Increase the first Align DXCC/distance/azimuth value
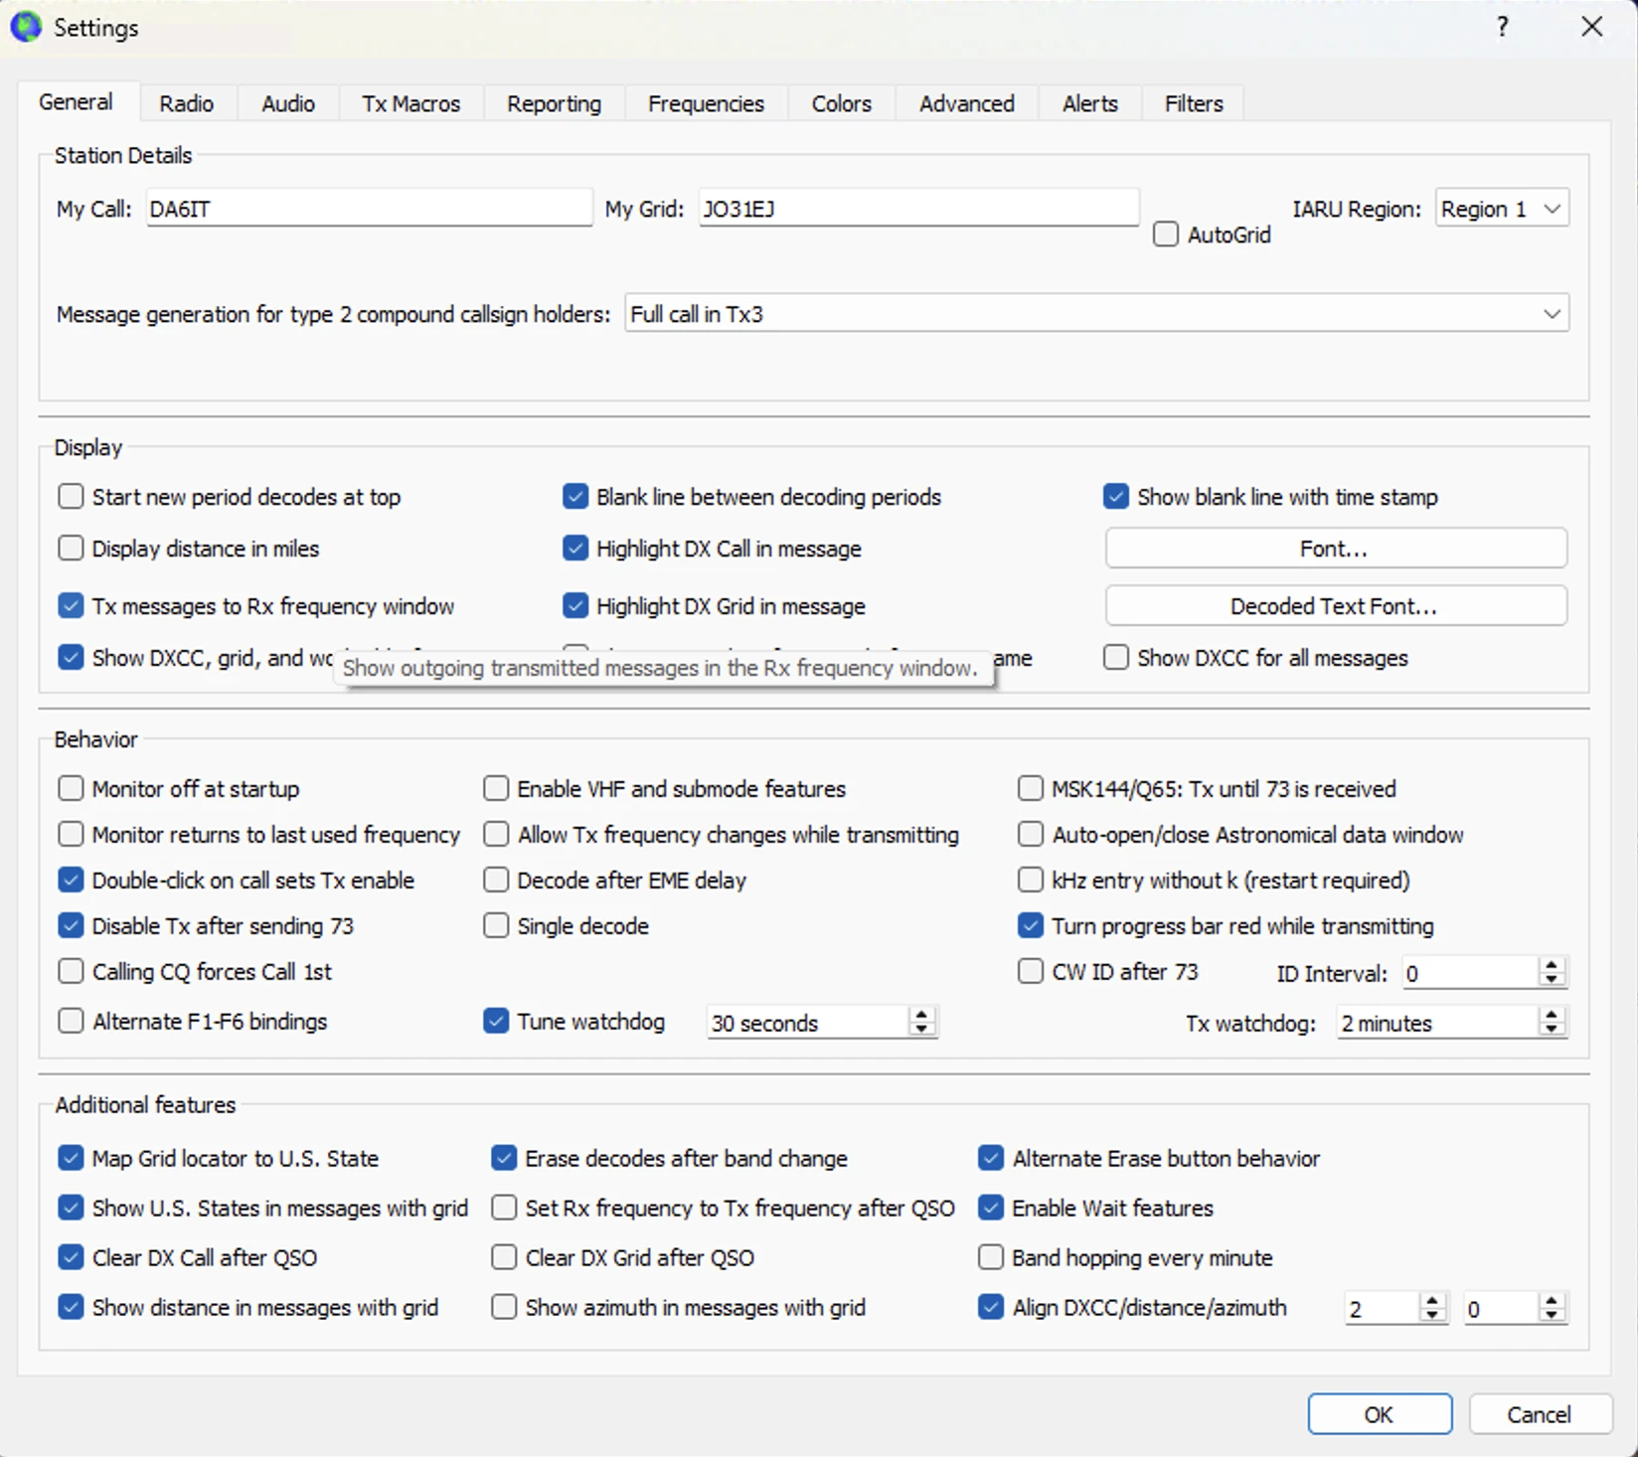 point(1432,1301)
